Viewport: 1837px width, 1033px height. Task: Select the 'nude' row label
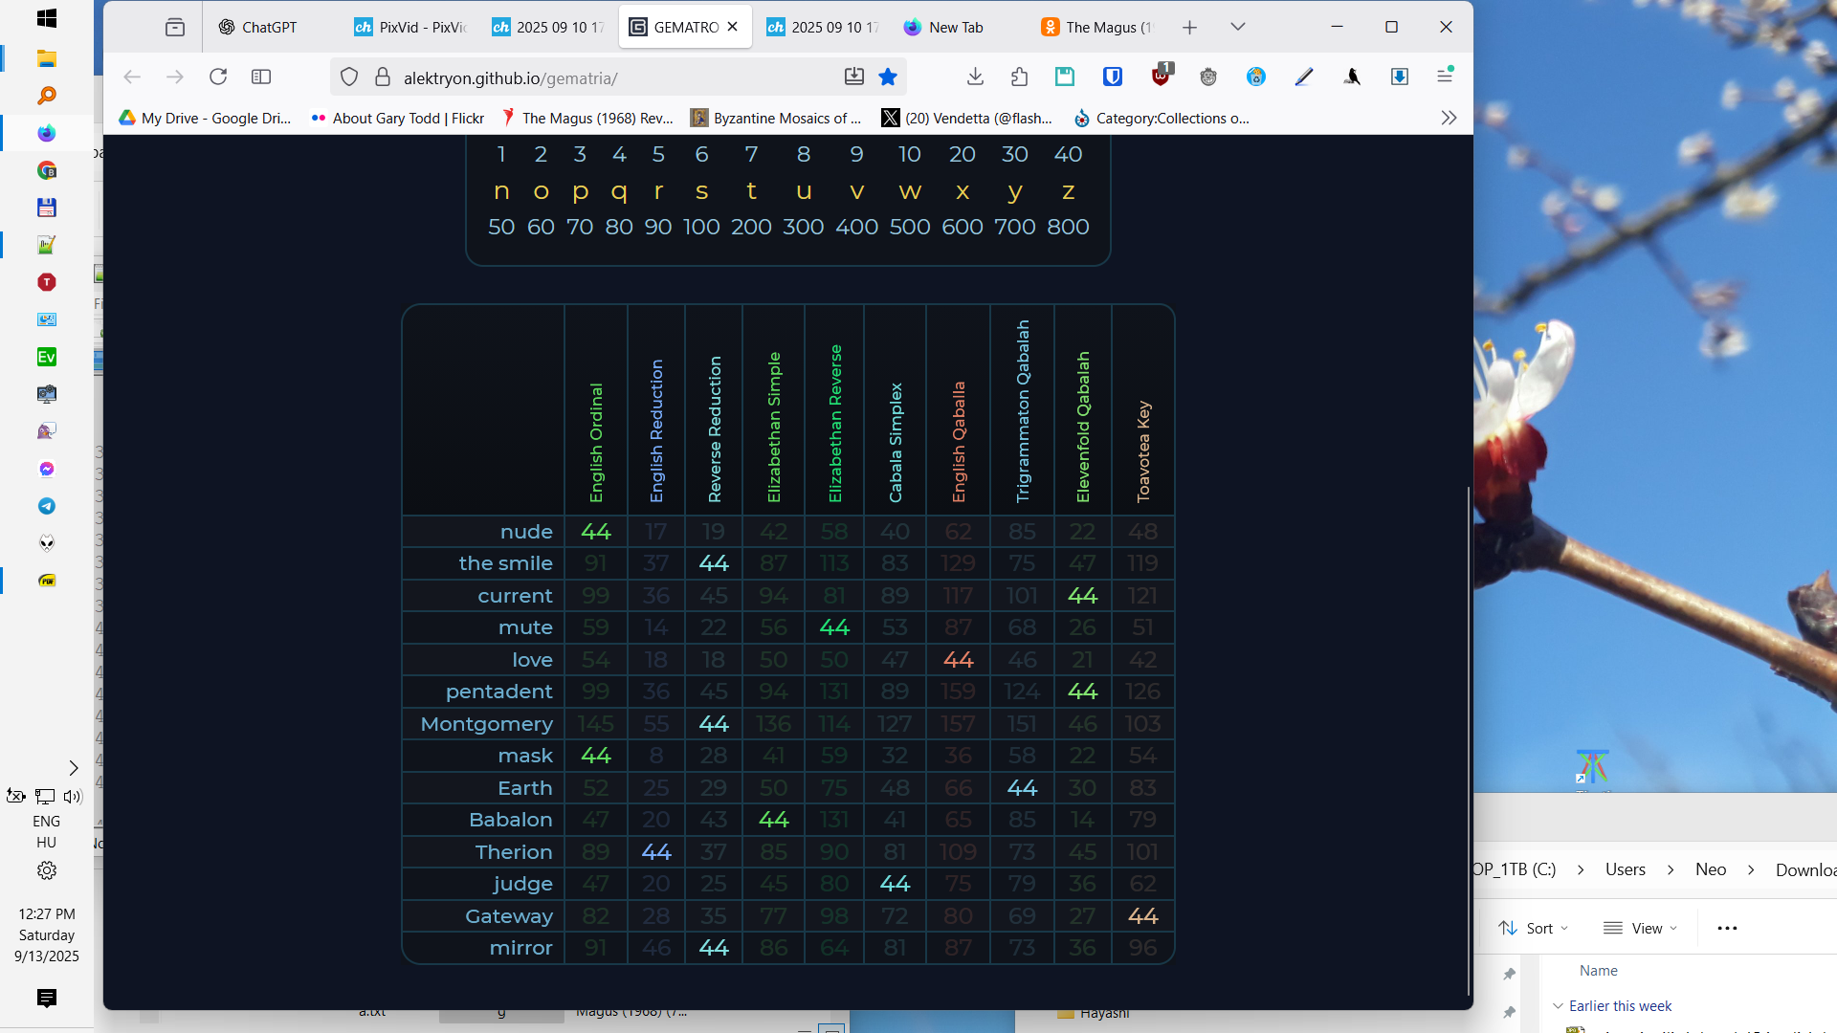coord(526,531)
